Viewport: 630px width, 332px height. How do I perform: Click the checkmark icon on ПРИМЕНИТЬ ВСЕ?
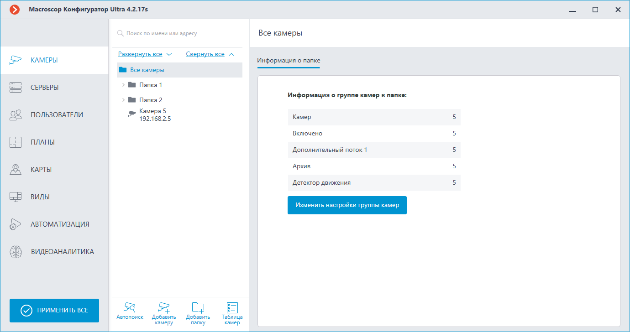click(x=26, y=311)
